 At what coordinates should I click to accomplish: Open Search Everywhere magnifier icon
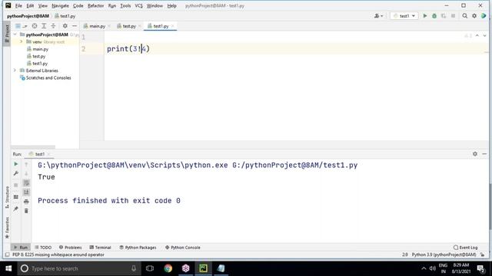point(464,15)
